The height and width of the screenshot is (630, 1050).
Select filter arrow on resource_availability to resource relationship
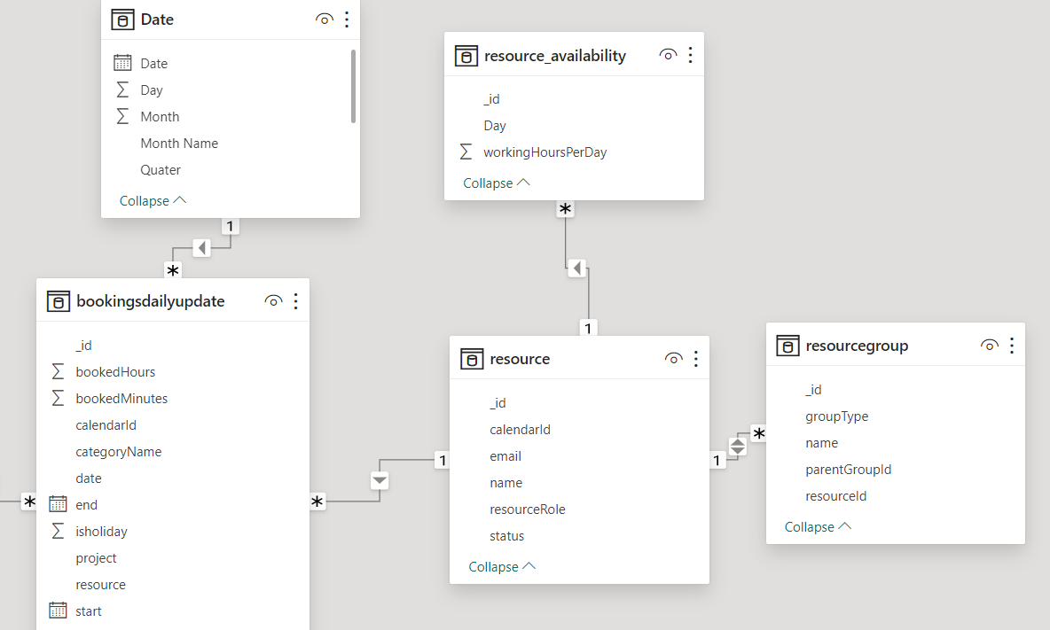tap(577, 268)
